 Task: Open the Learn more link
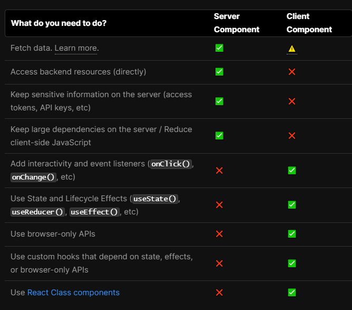click(76, 48)
